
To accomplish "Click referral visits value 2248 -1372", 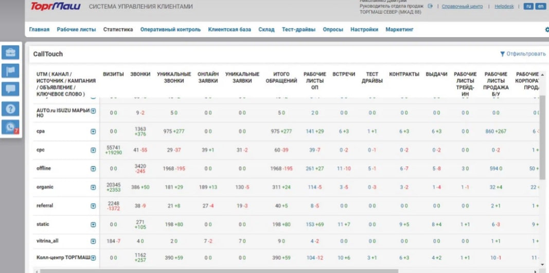I will (113, 206).
